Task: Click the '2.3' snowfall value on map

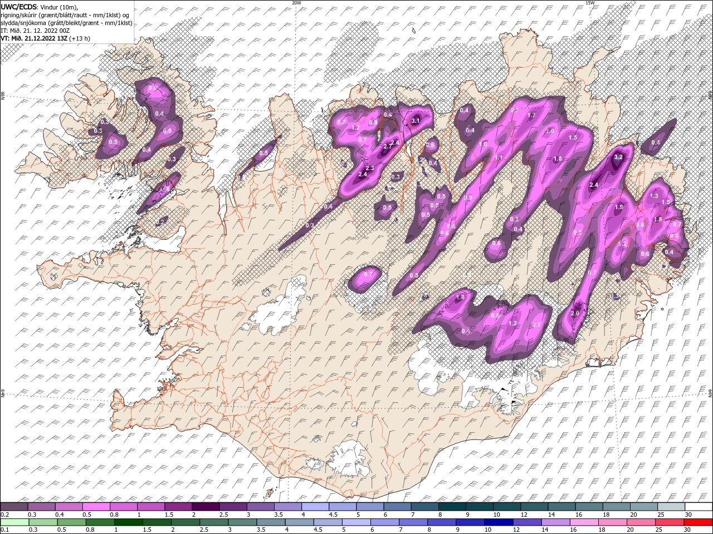Action: pyautogui.click(x=369, y=168)
